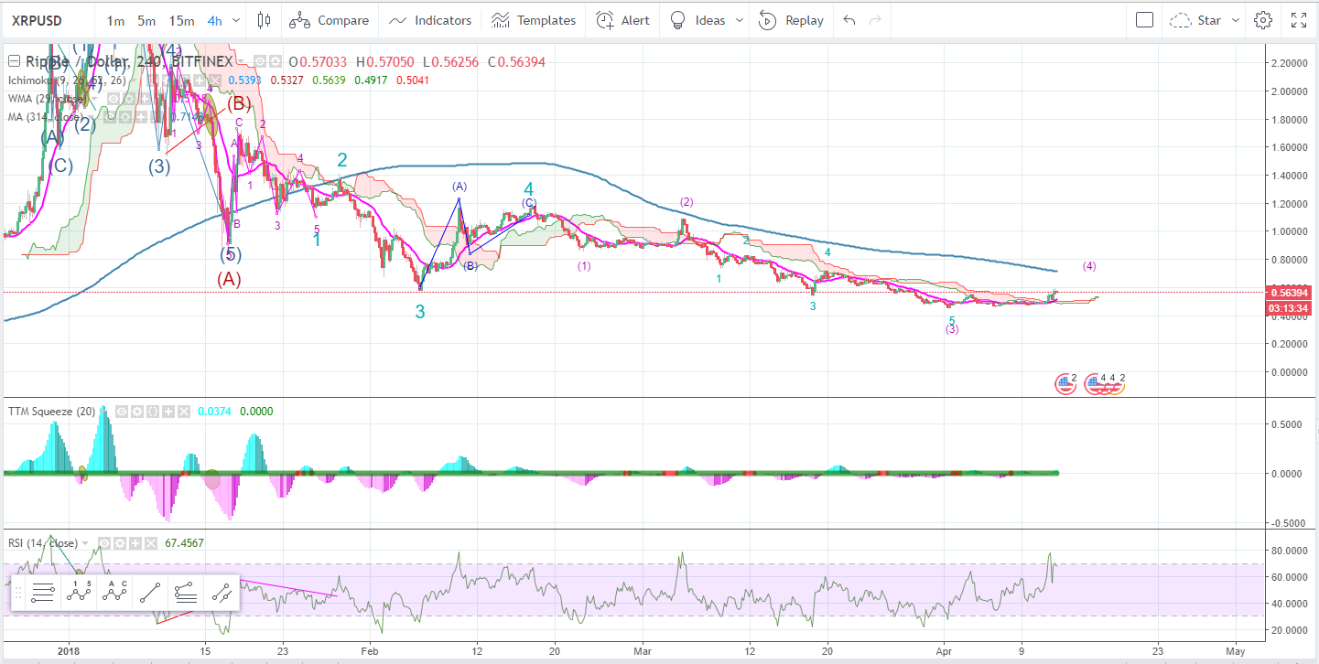Click the bar countdown timer 03:13:34
Image resolution: width=1319 pixels, height=664 pixels.
[x=1291, y=307]
